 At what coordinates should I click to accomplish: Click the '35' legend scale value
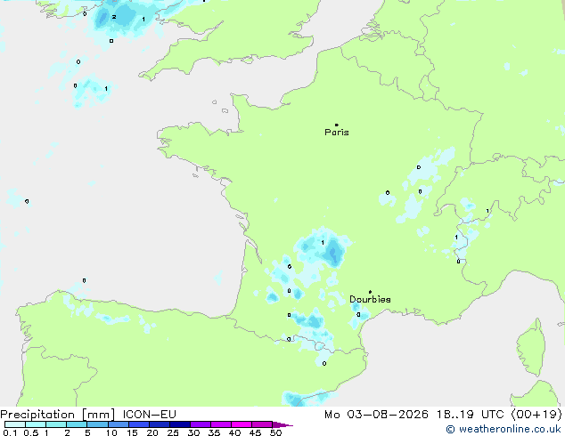coord(214,432)
